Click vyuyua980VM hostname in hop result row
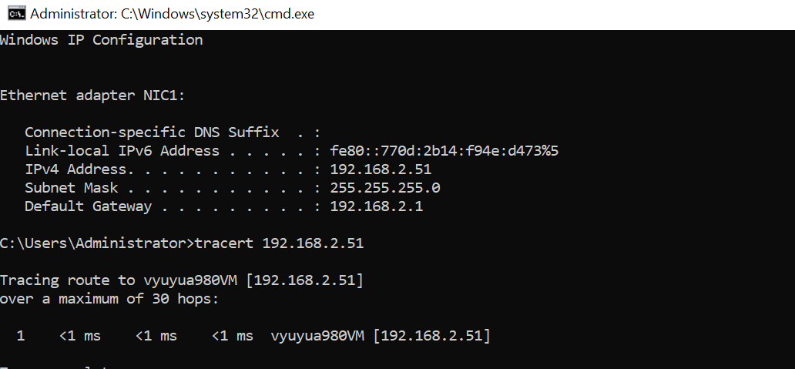 click(x=317, y=336)
